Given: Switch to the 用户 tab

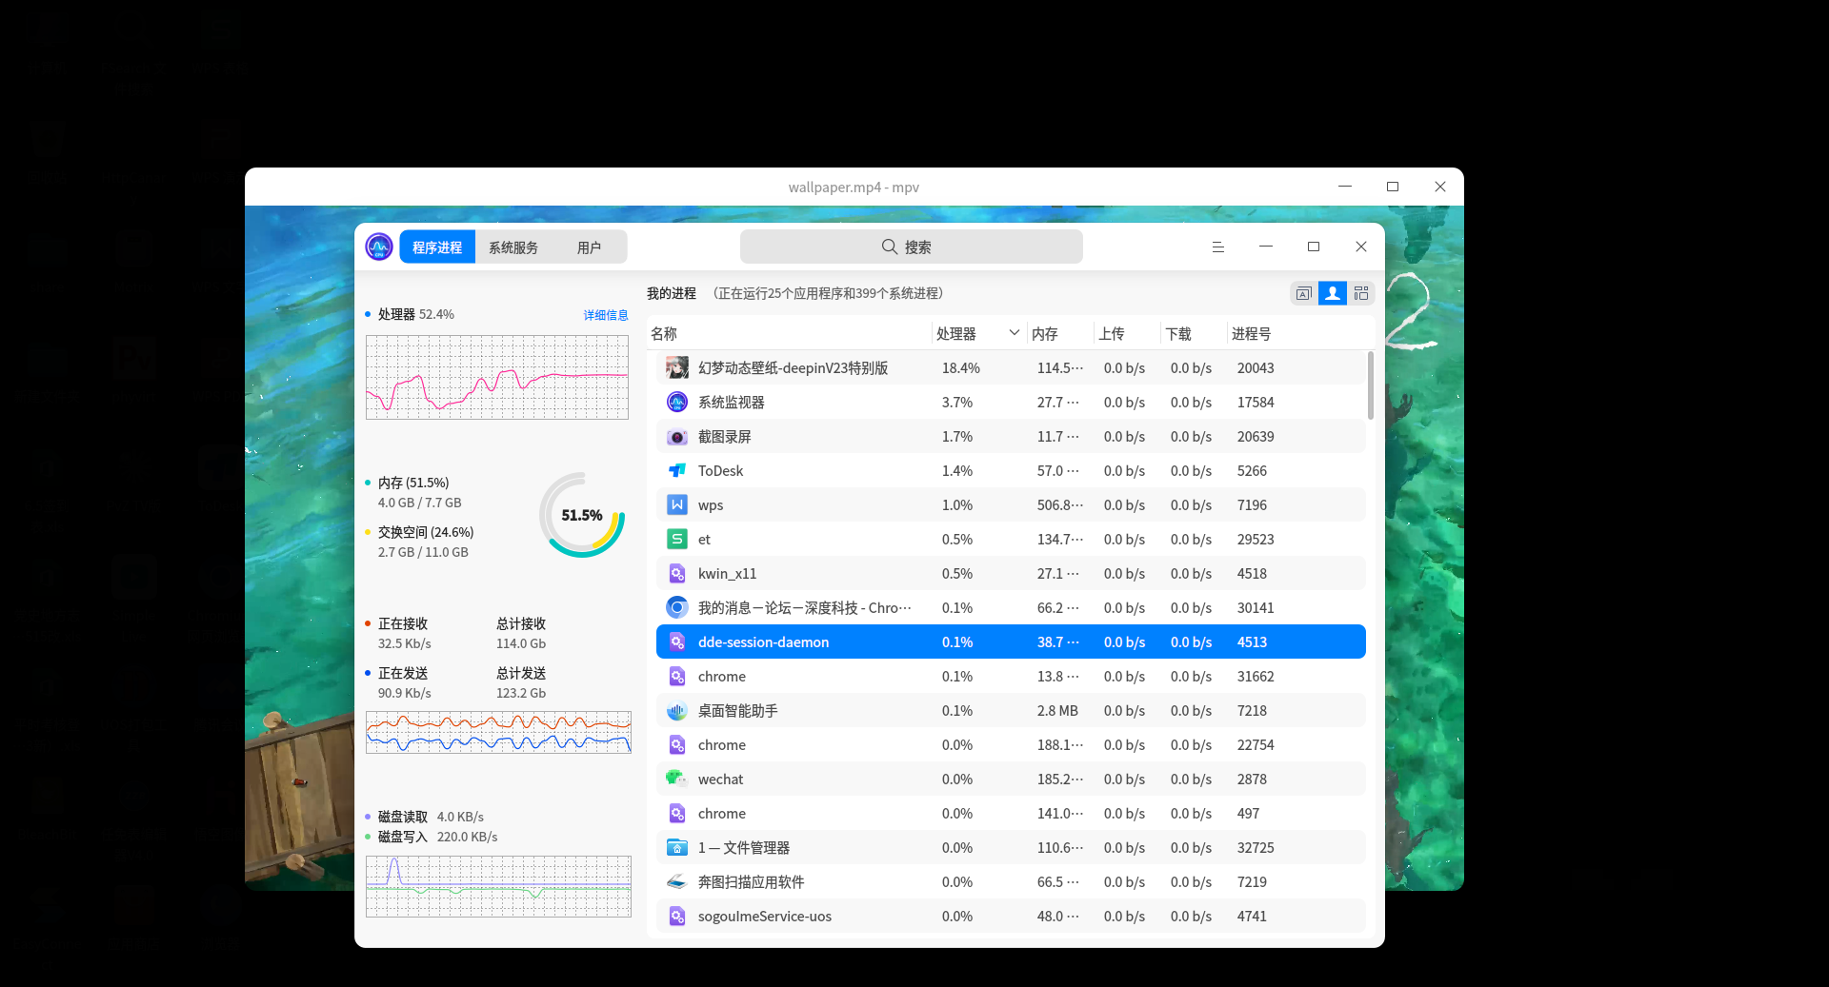Looking at the screenshot, I should coord(589,247).
